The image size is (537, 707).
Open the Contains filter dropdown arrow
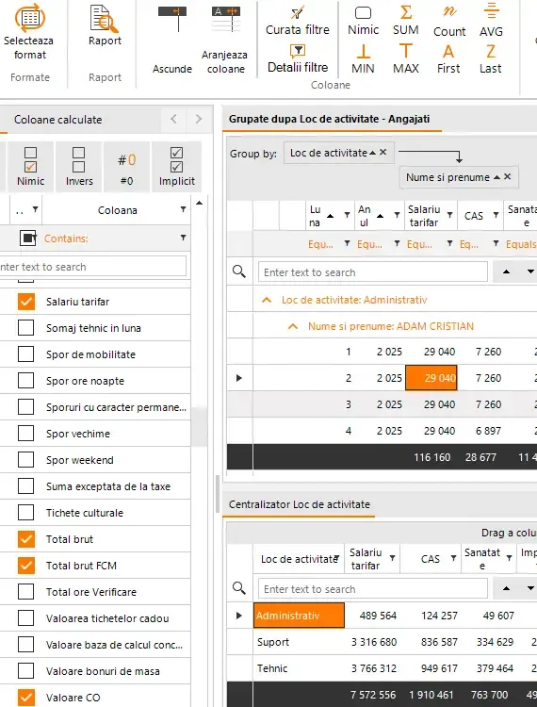click(183, 238)
